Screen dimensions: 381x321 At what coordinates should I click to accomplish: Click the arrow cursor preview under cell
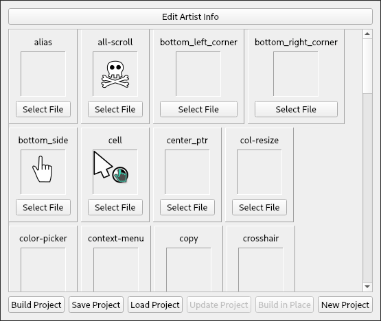point(115,172)
